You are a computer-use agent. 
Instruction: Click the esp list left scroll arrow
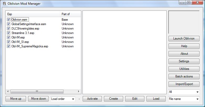[x=8, y=91]
